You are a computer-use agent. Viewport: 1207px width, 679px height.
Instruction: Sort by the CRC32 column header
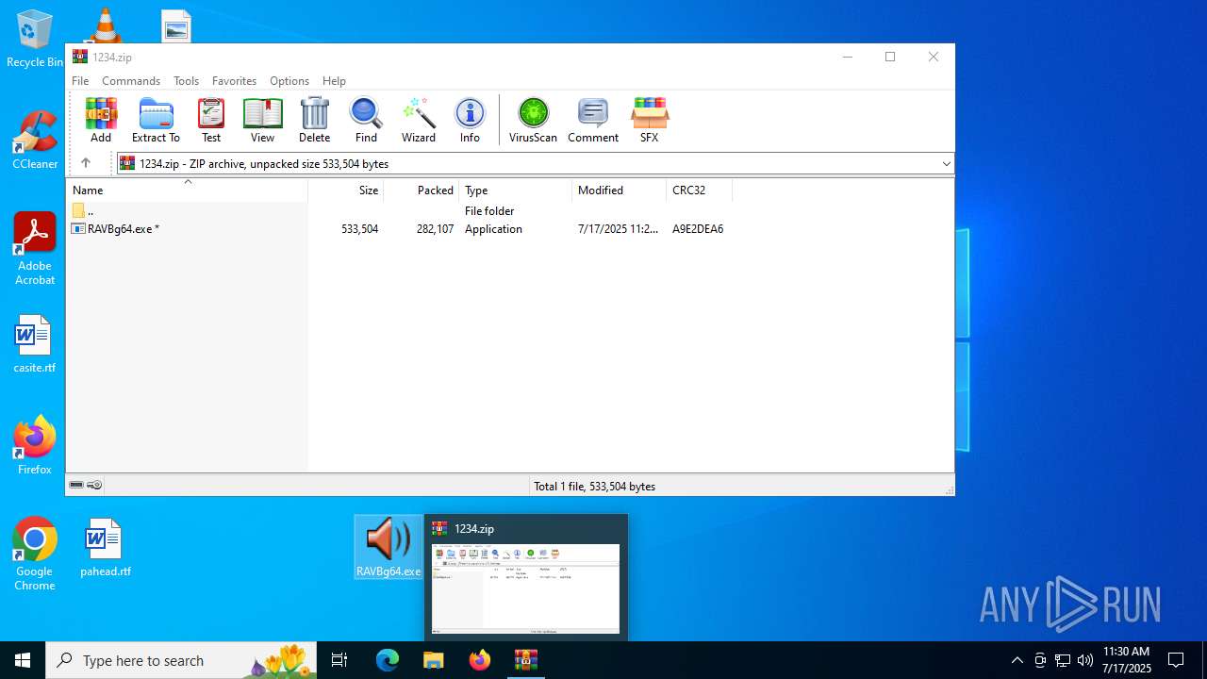coord(700,190)
